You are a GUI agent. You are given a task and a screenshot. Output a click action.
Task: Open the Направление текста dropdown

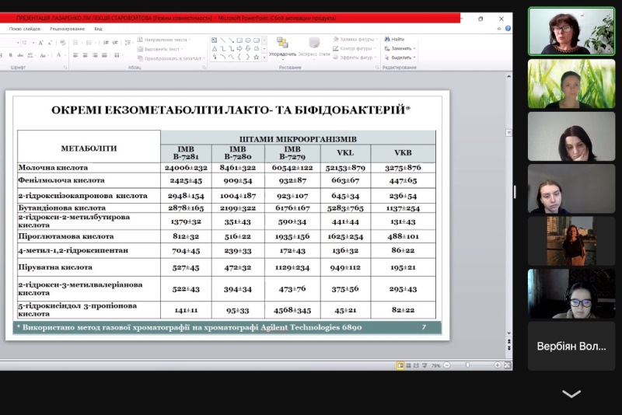click(x=164, y=40)
